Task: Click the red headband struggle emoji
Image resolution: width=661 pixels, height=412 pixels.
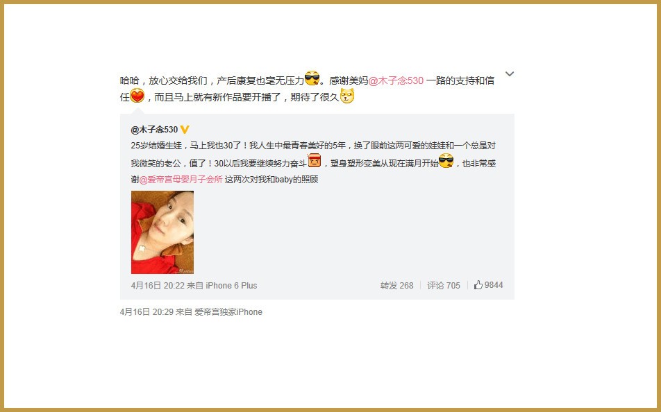Action: click(x=314, y=161)
